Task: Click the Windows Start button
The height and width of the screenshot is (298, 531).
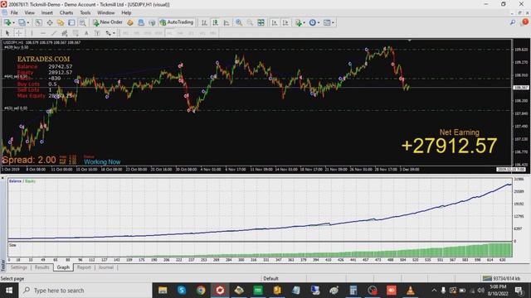Action: 9,291
